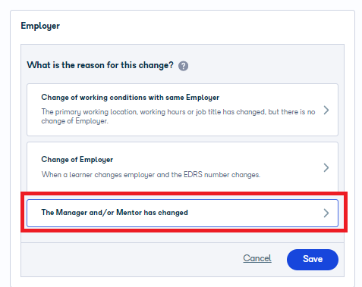
Task: Pick 'The Manager and/or Mentor has changed'
Action: (115, 213)
